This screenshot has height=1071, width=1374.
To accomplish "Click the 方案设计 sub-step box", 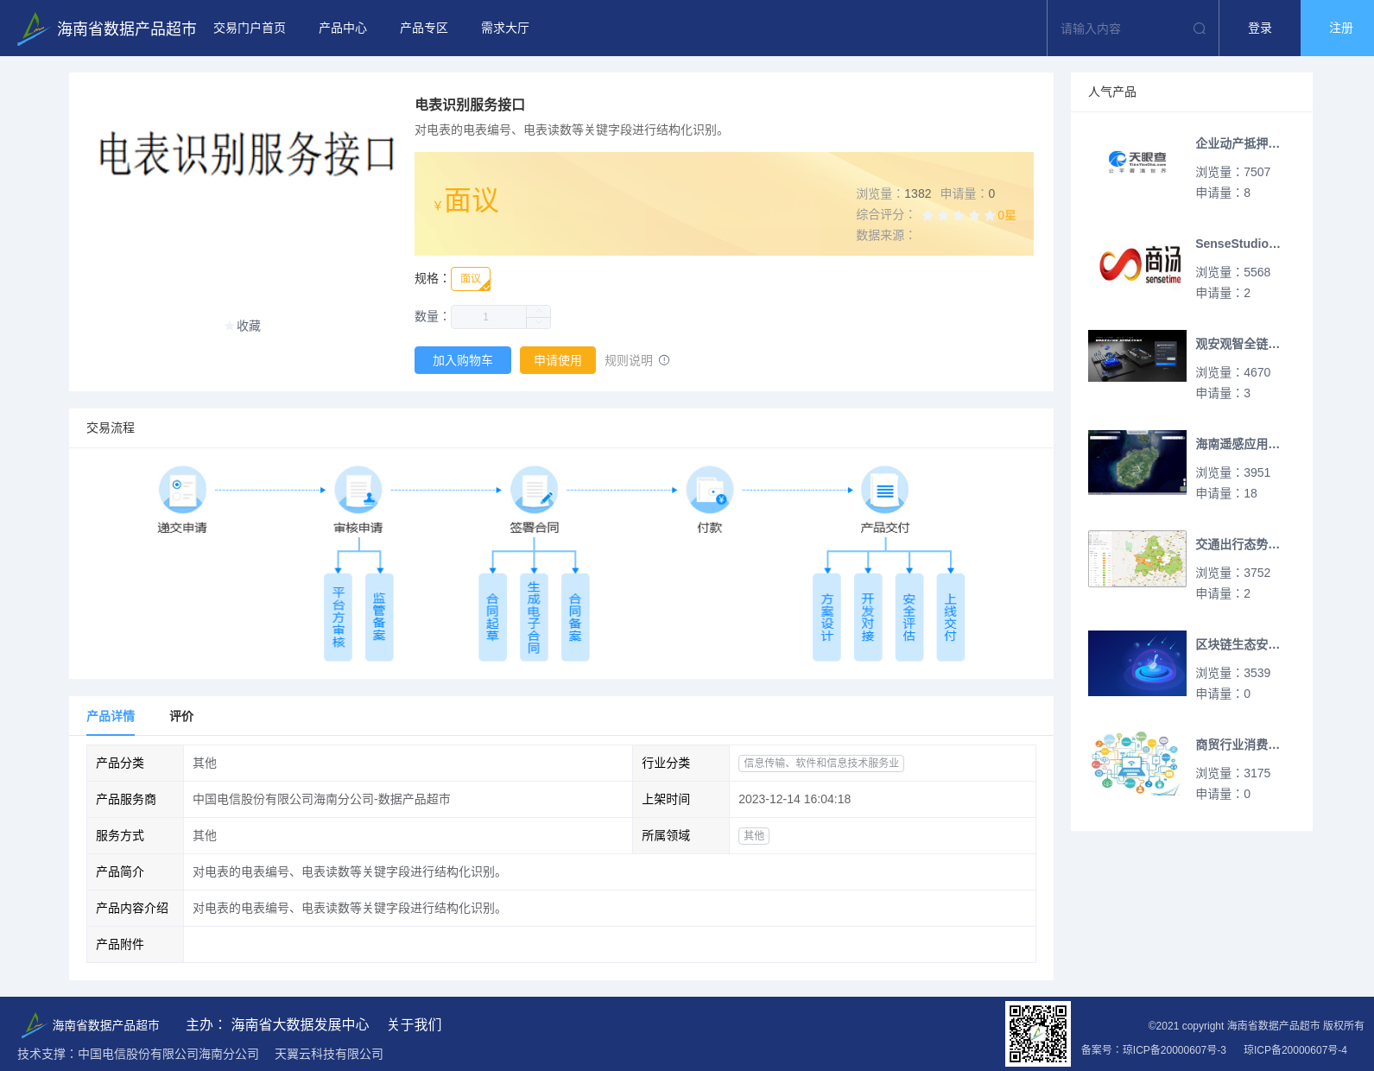I will tap(826, 617).
